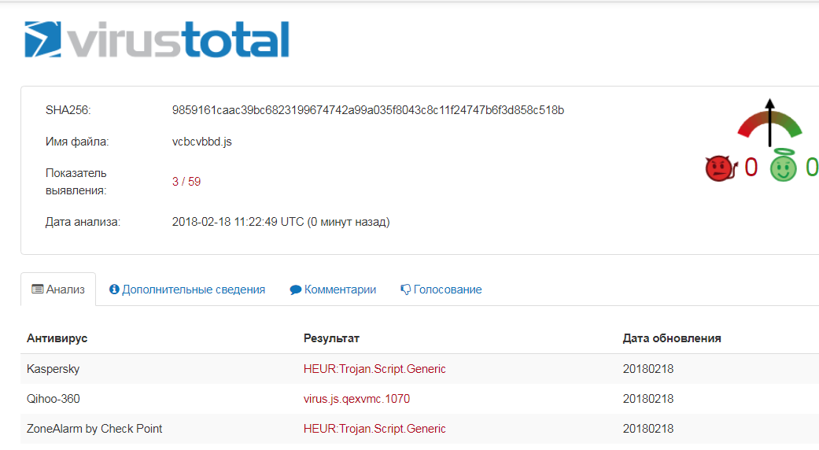Click Kaspersky HEUR:Trojan.Script.Generic result
Image resolution: width=819 pixels, height=450 pixels.
374,368
